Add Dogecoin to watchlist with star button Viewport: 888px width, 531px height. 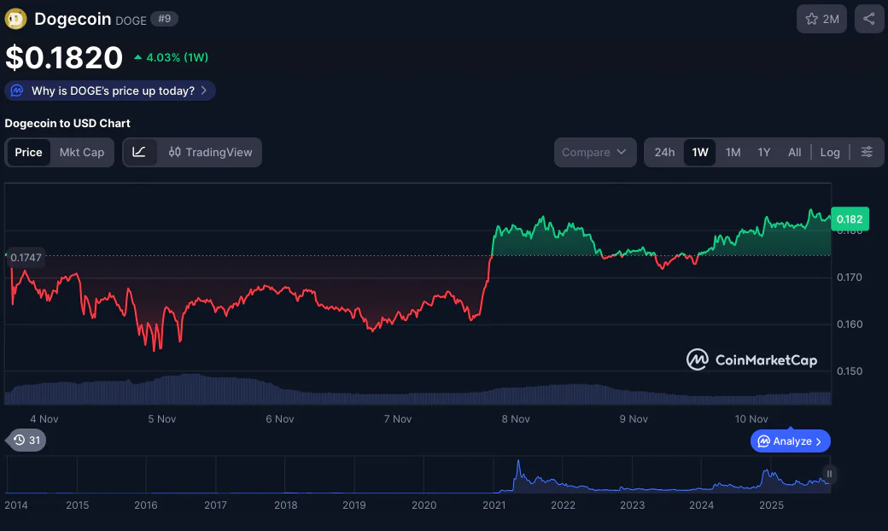(821, 19)
